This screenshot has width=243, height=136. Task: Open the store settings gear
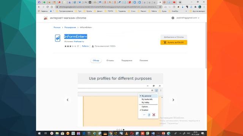pyautogui.click(x=173, y=18)
